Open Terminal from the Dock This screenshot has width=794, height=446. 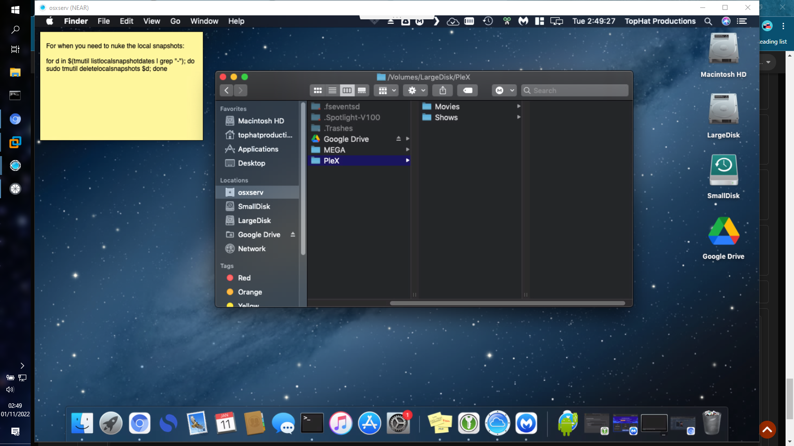pyautogui.click(x=312, y=423)
